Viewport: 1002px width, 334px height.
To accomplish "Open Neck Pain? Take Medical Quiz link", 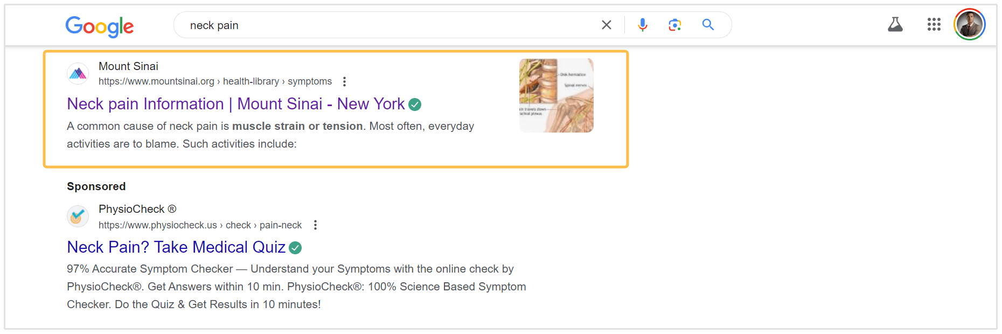I will pos(176,247).
